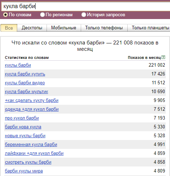Open the 'кукла барби мультик' link
This screenshot has width=170, height=176.
[x=26, y=92]
